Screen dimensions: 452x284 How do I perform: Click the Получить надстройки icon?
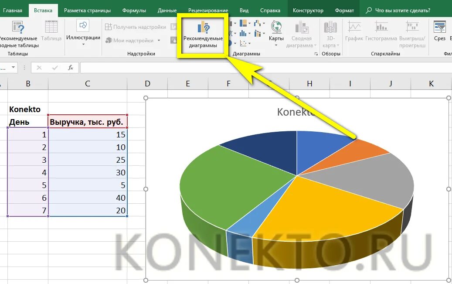click(x=108, y=27)
